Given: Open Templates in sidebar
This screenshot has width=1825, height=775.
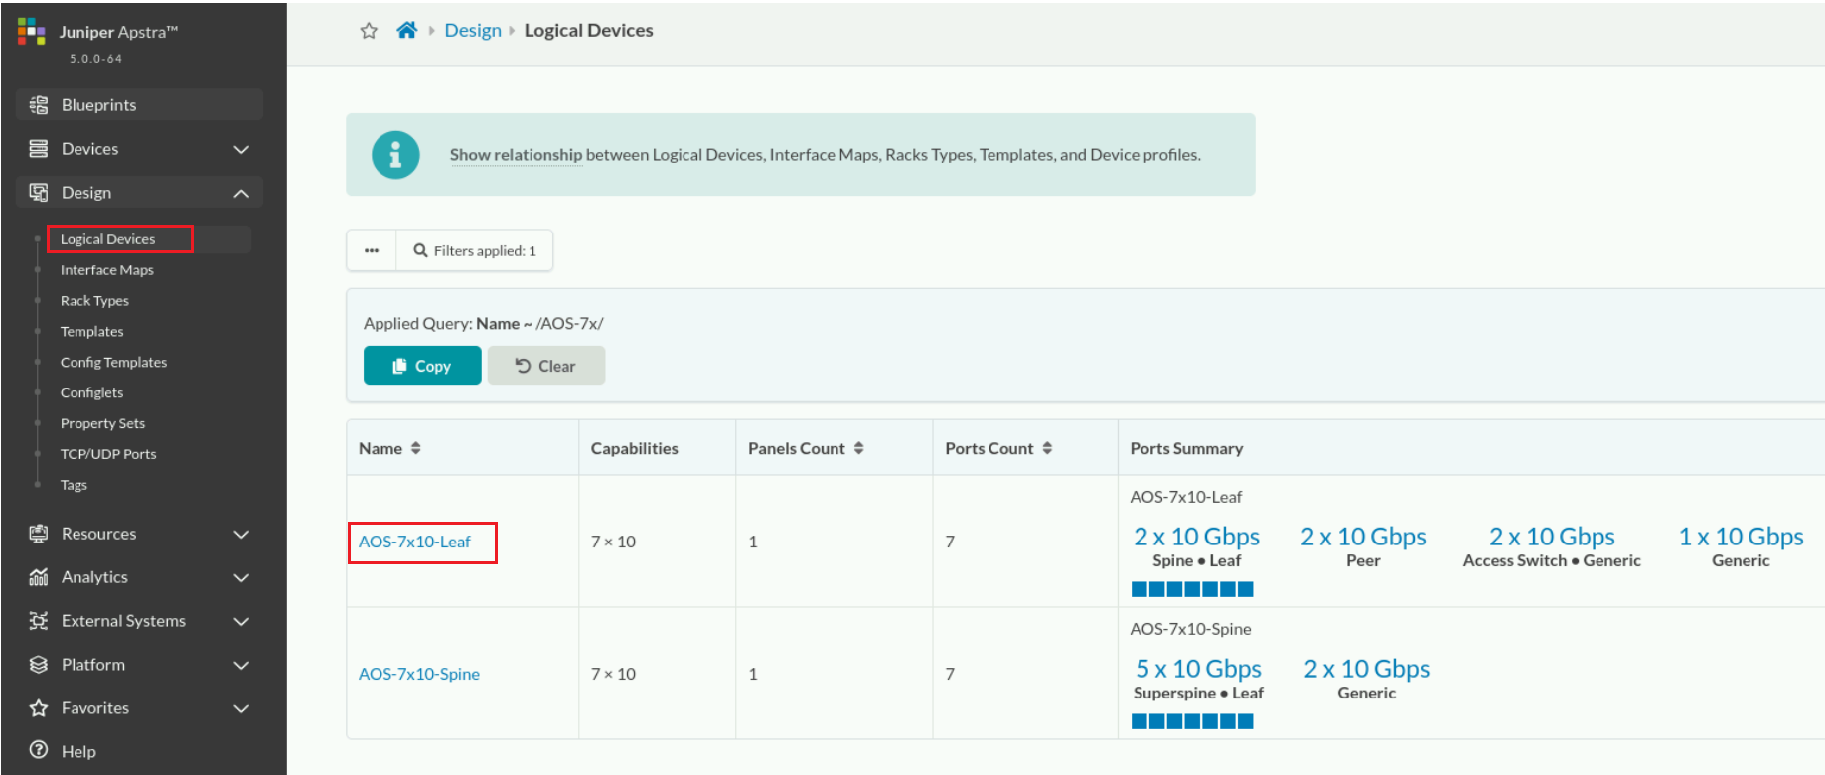Looking at the screenshot, I should 91,332.
